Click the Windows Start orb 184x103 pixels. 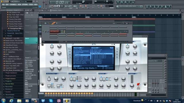click(3, 101)
